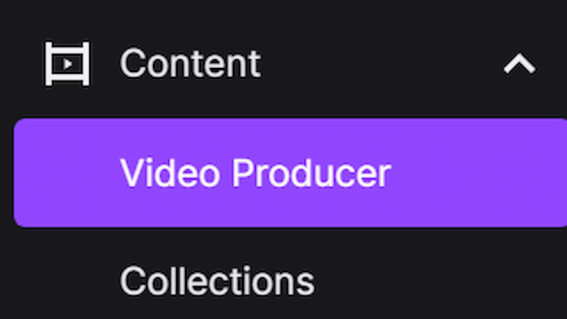Choose Video Producer from Content menu
567x319 pixels.
(255, 173)
